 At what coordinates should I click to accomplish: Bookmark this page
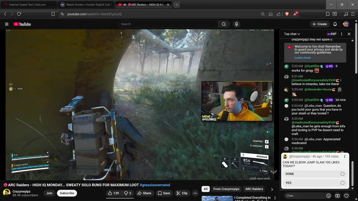click(53, 14)
